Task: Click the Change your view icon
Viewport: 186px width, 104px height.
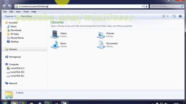Action: [x=164, y=16]
